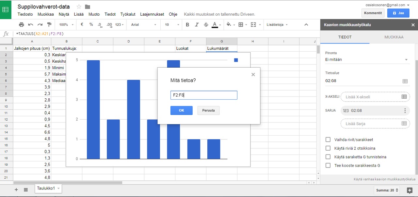
Task: Select the paint format tool
Action: click(49, 25)
